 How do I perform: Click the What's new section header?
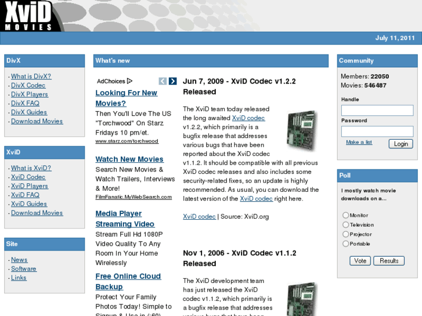(x=211, y=61)
